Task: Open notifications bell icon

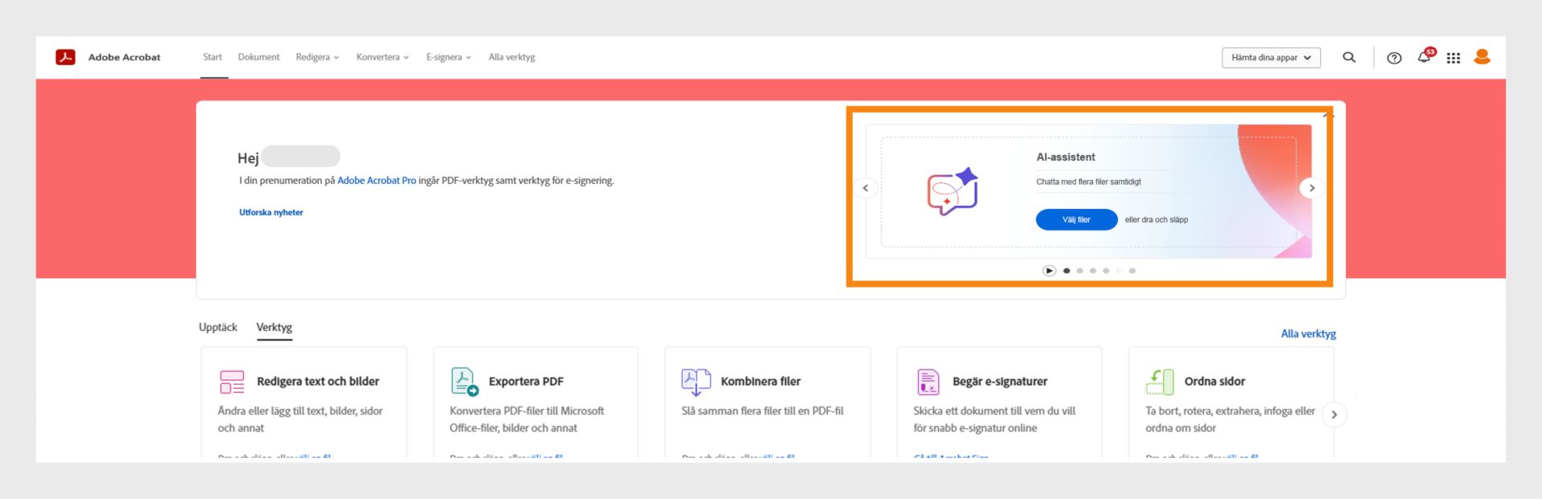Action: click(1424, 57)
